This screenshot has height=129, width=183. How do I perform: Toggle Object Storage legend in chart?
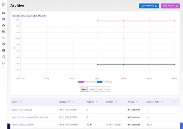pos(87,82)
